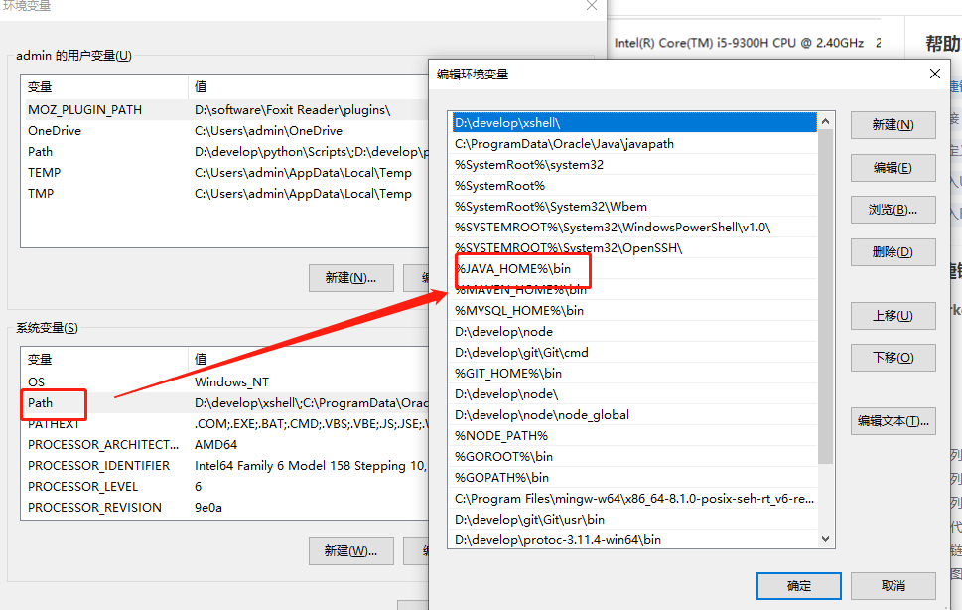
Task: Select the %SystemRoot%\system32 entry
Action: pos(634,165)
